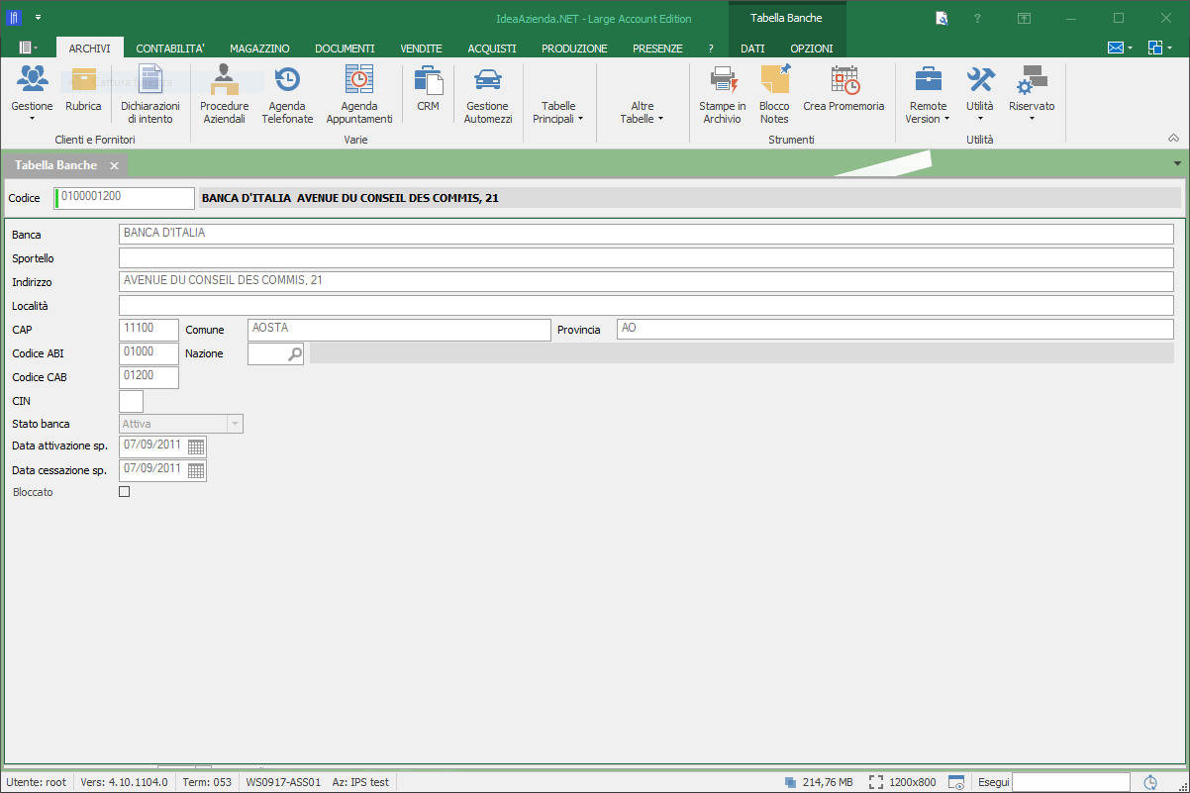Click the clock icon in status bar
The width and height of the screenshot is (1190, 793).
coord(1150,782)
